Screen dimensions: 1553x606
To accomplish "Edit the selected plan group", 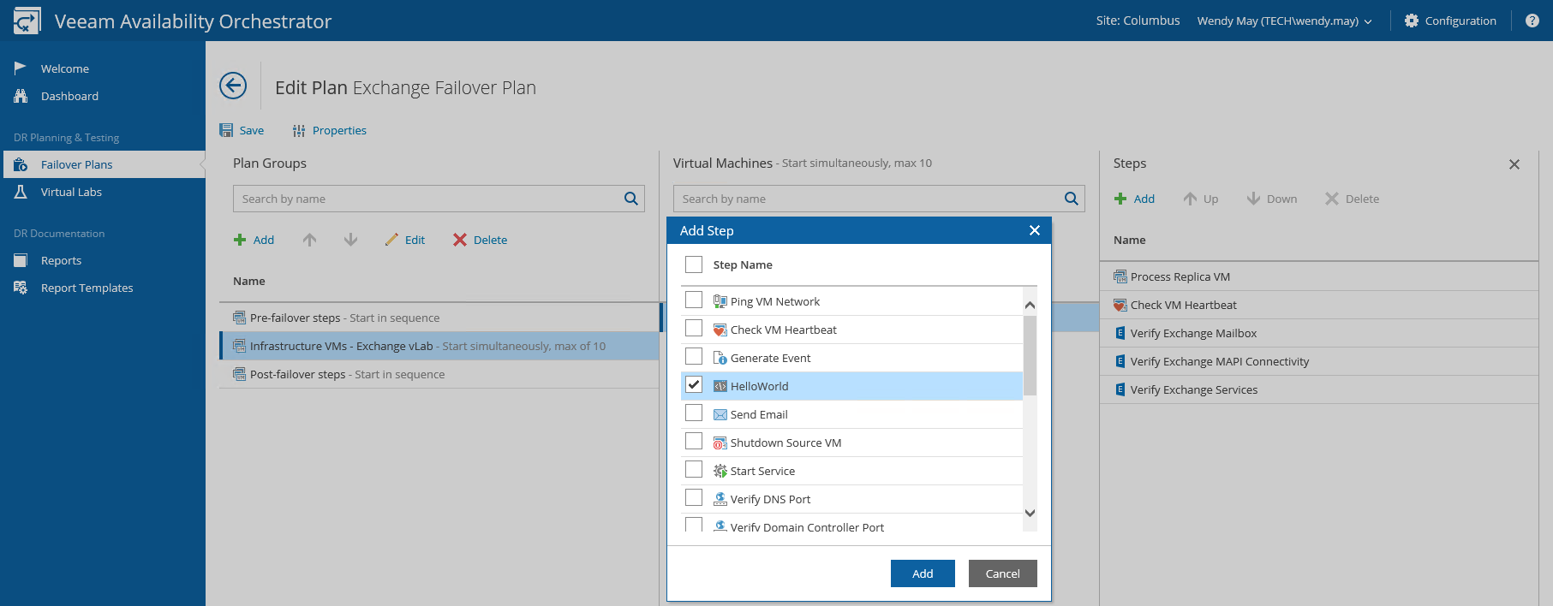I will (405, 240).
